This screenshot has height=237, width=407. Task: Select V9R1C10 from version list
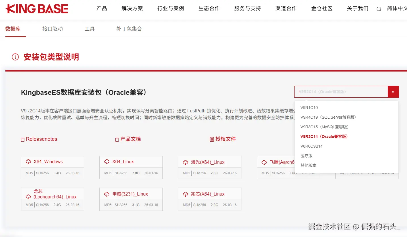coord(347,108)
